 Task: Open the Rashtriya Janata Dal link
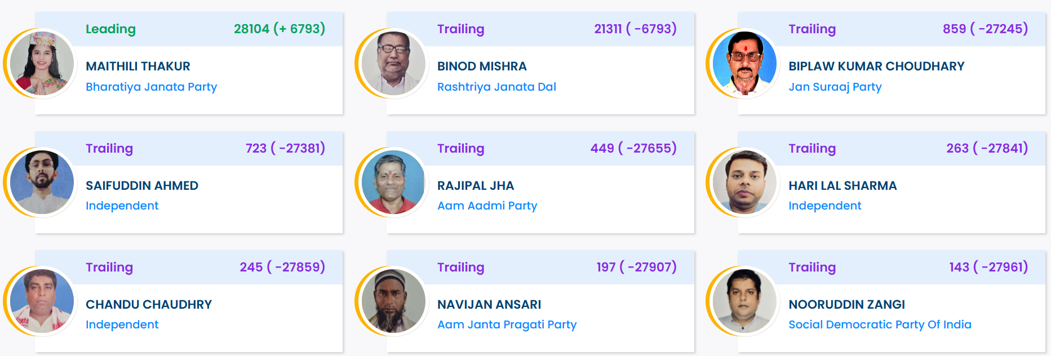coord(497,87)
